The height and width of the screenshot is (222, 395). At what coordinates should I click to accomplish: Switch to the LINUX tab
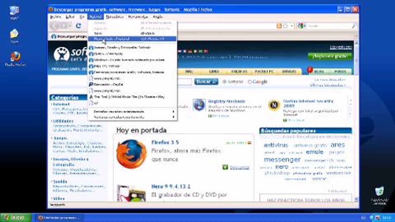click(214, 72)
